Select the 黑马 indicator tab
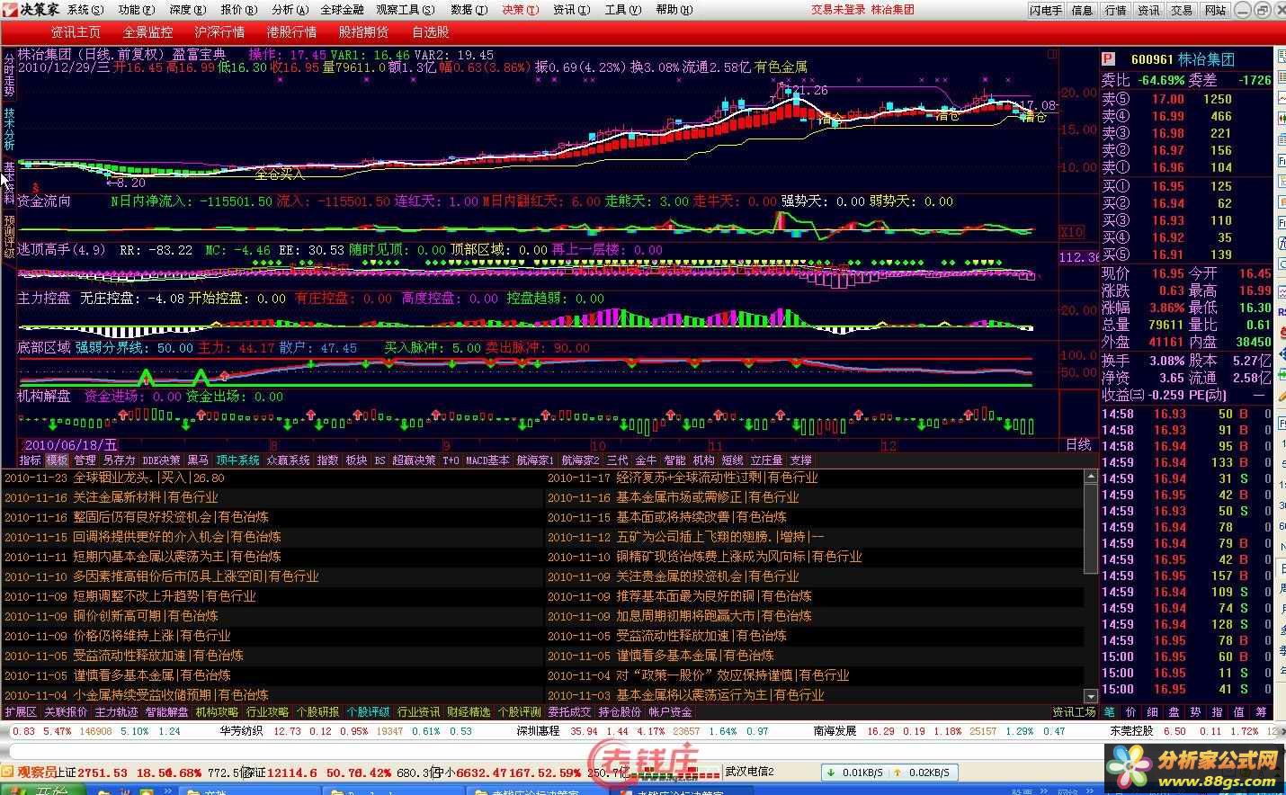 [198, 460]
